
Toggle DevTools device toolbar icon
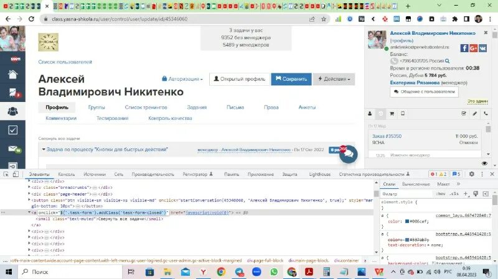[x=16, y=174]
